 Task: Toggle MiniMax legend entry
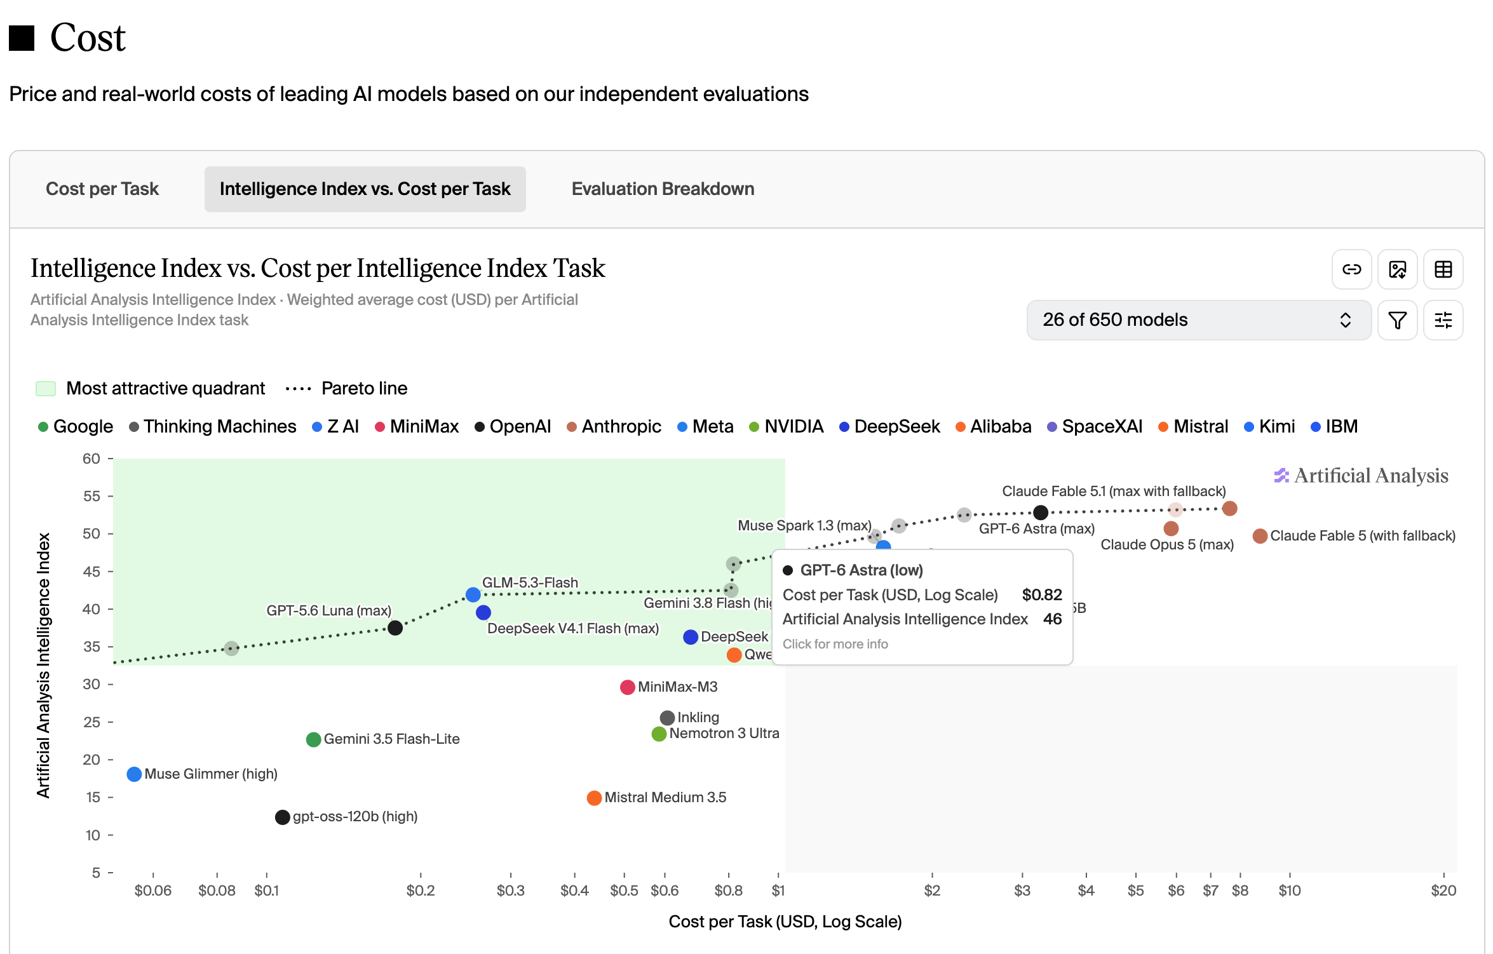tap(417, 426)
